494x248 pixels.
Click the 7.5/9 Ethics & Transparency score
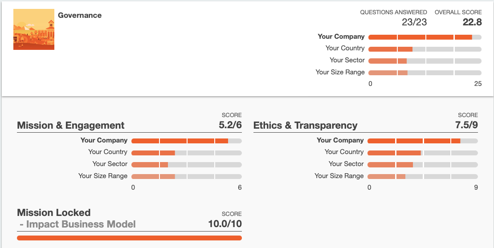point(466,125)
